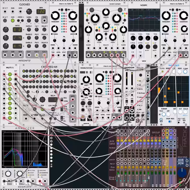The image size is (190, 190).
Task: Flip the SEQ/SONG switch on Gate-Seq-64
Action: (x=62, y=99)
